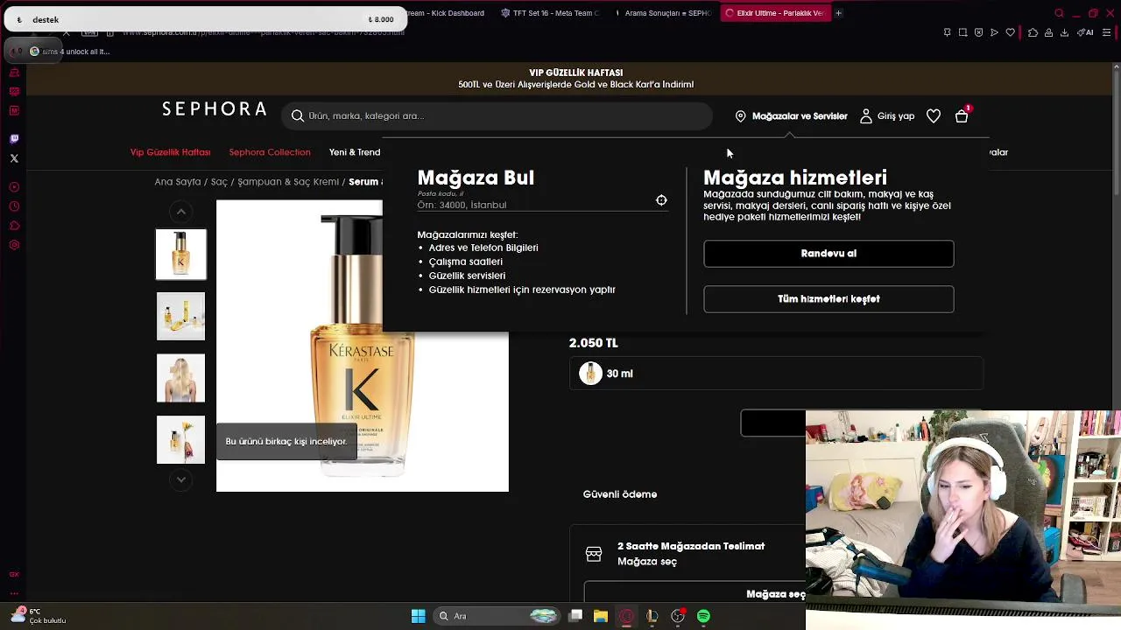Click 'Çalışma saatleri' list item
The image size is (1121, 630).
[466, 262]
